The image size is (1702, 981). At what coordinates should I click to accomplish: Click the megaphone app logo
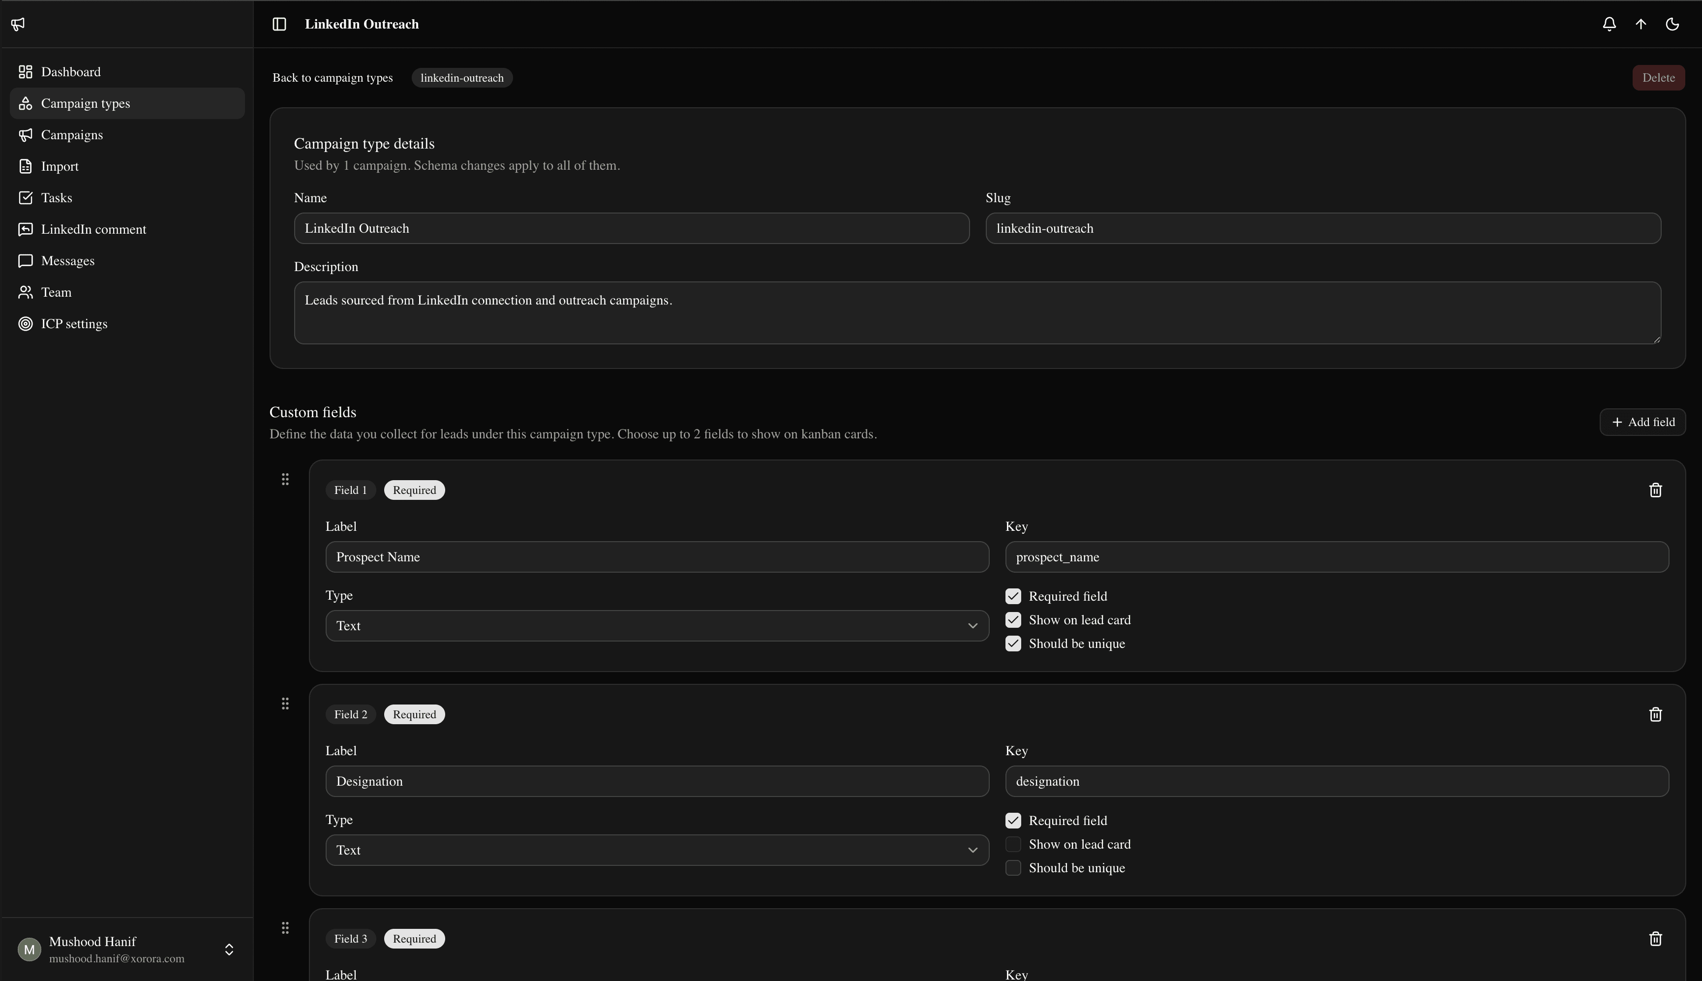click(18, 24)
